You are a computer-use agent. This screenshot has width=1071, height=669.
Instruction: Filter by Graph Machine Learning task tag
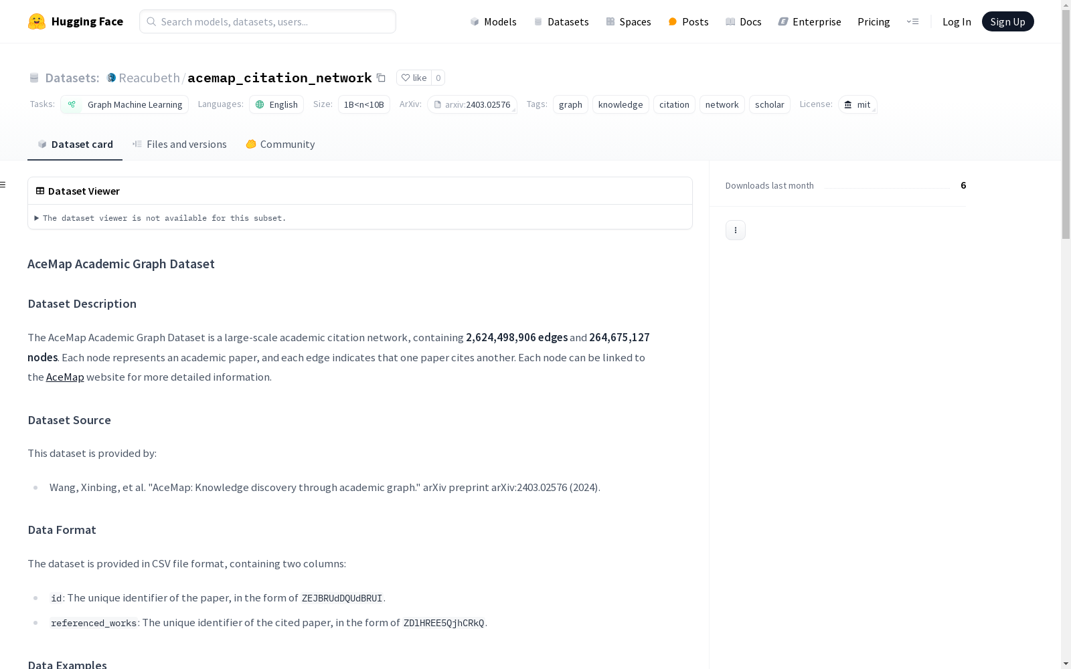click(x=125, y=104)
